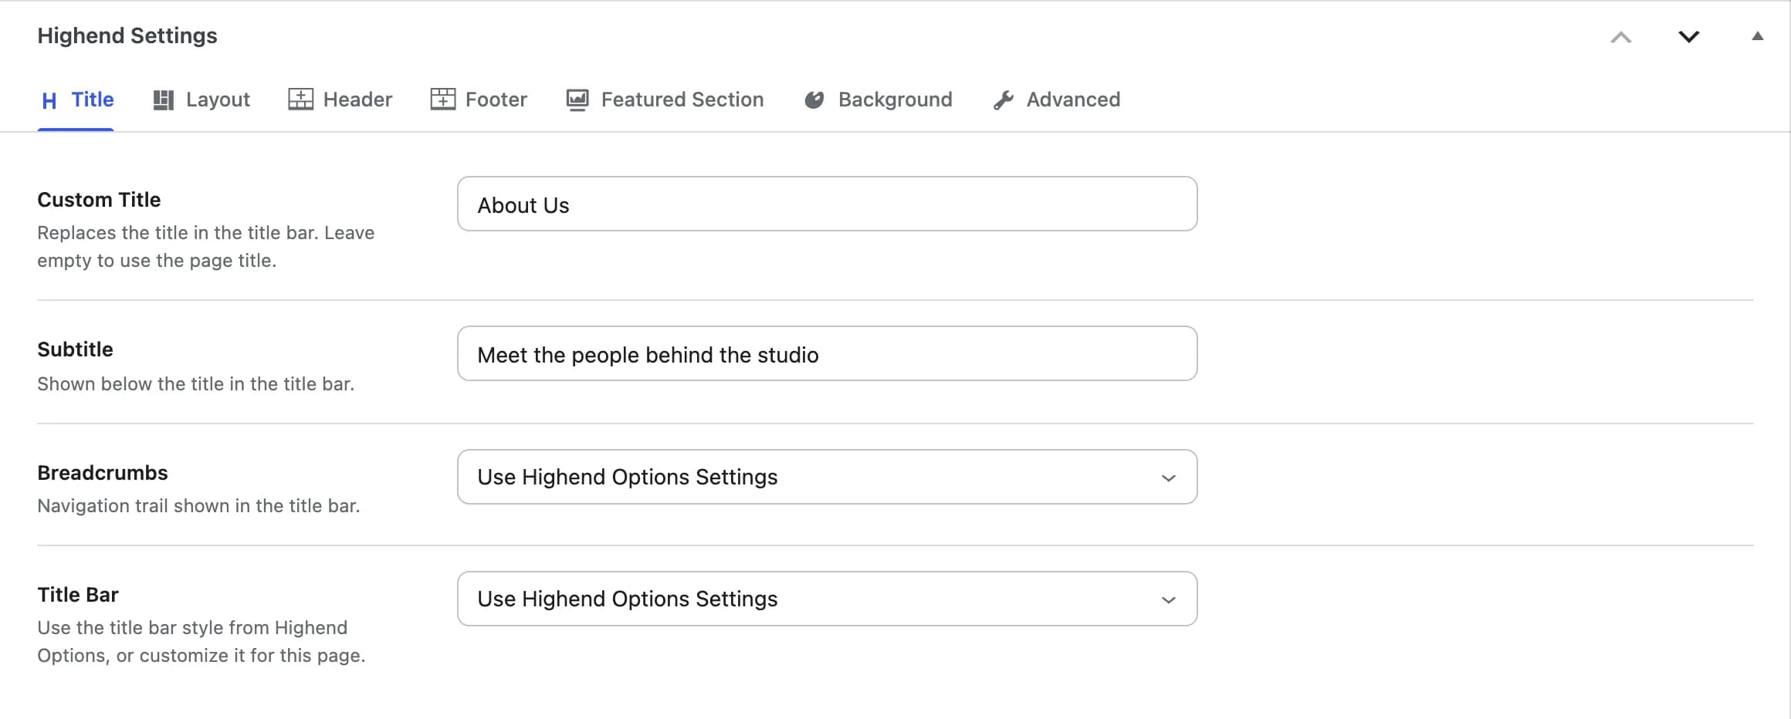Collapse the Highend Settings panel
The image size is (1791, 719).
pyautogui.click(x=1758, y=35)
